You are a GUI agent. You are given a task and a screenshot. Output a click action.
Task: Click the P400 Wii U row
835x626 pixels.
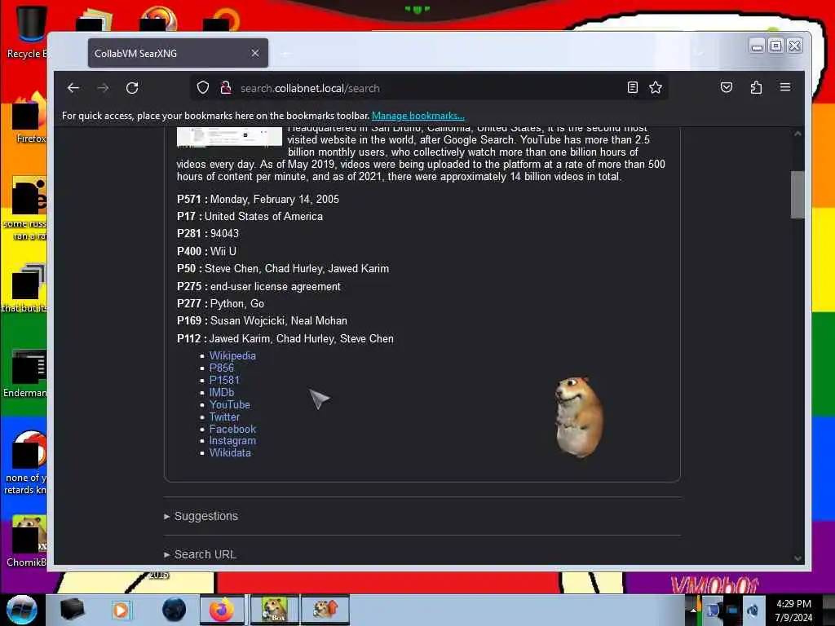coord(206,251)
